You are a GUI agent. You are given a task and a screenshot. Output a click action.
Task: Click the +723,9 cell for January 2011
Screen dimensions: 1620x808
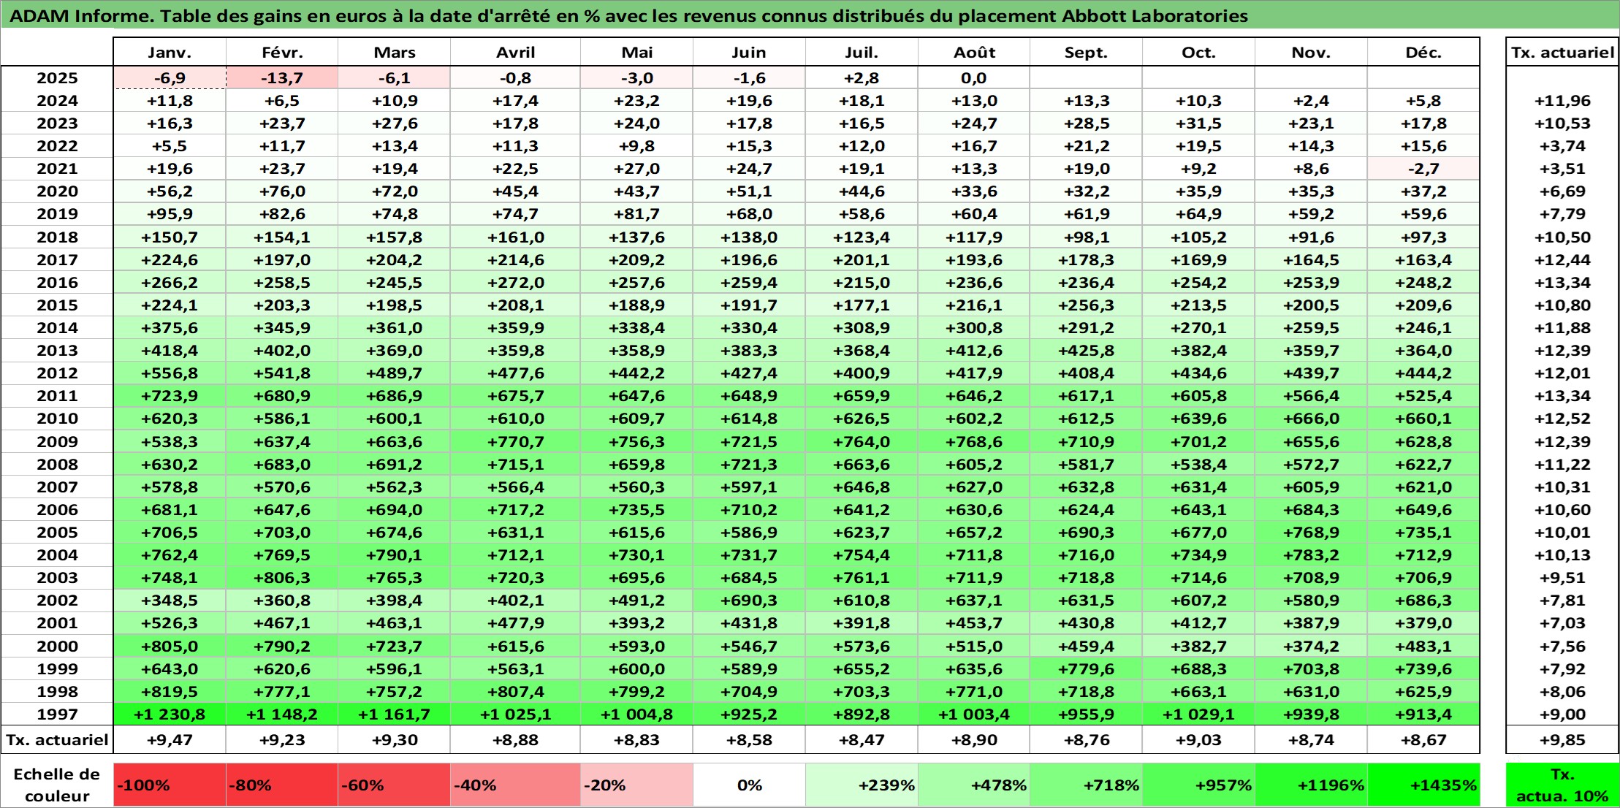(170, 396)
